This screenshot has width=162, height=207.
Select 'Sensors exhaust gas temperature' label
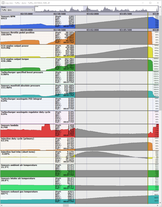(x=19, y=192)
